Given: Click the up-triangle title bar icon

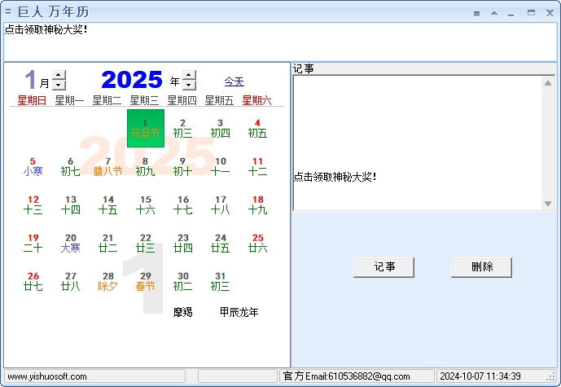Looking at the screenshot, I should click(x=494, y=13).
